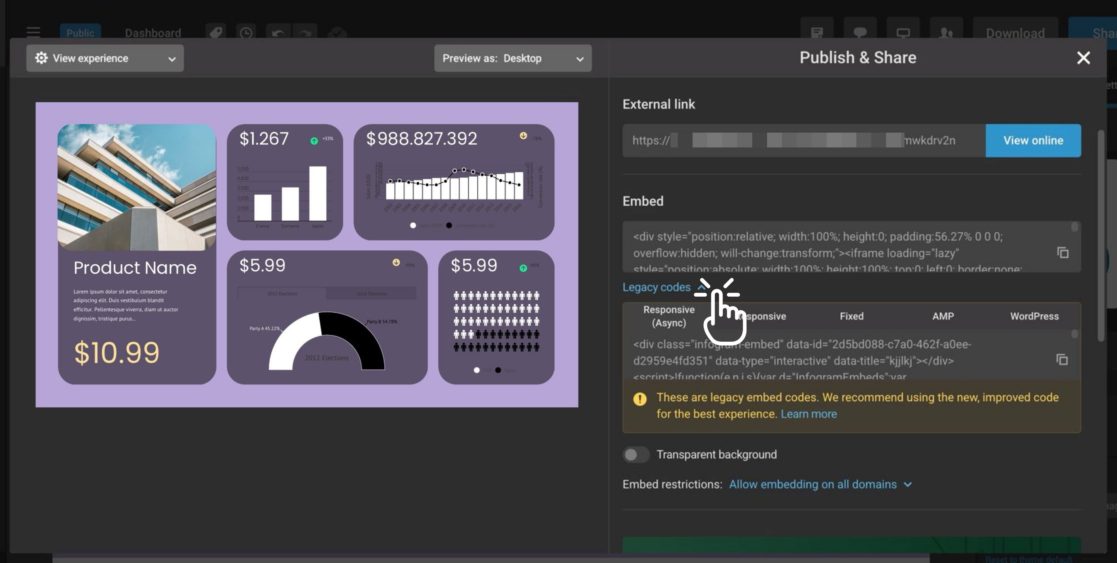Click the yellow warning icon in legacy notice
Image resolution: width=1117 pixels, height=563 pixels.
click(x=640, y=399)
